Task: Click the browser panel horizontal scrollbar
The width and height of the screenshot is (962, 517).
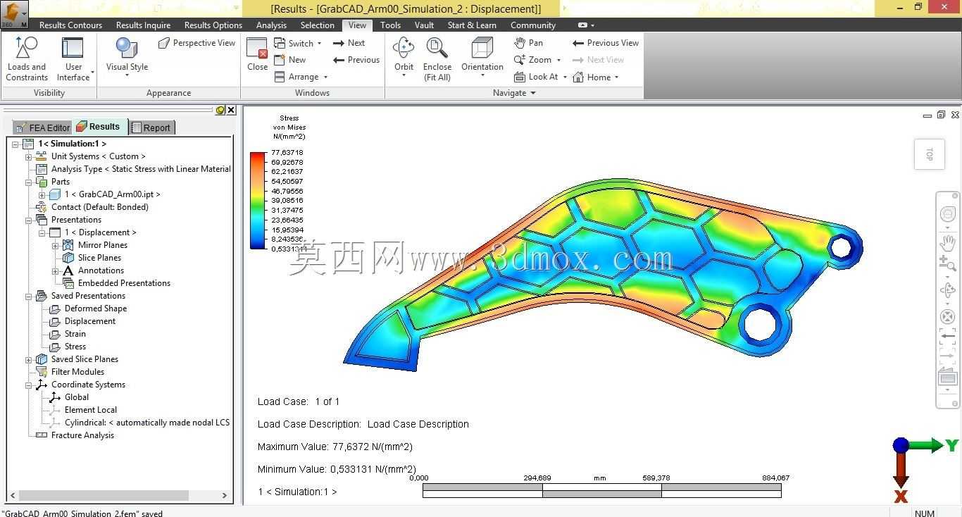Action: [120, 495]
